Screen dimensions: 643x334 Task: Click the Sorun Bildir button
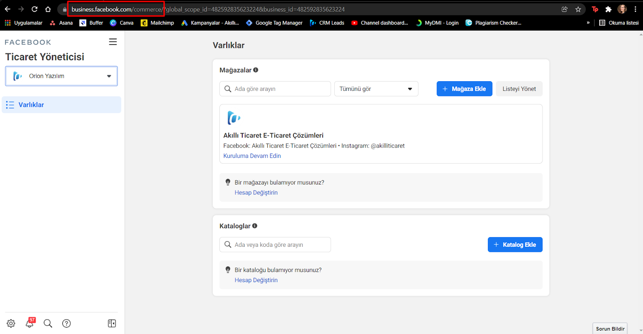(610, 329)
